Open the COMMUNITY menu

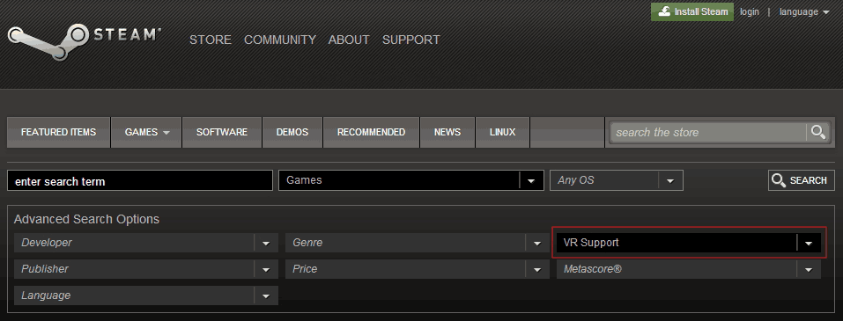(x=280, y=40)
